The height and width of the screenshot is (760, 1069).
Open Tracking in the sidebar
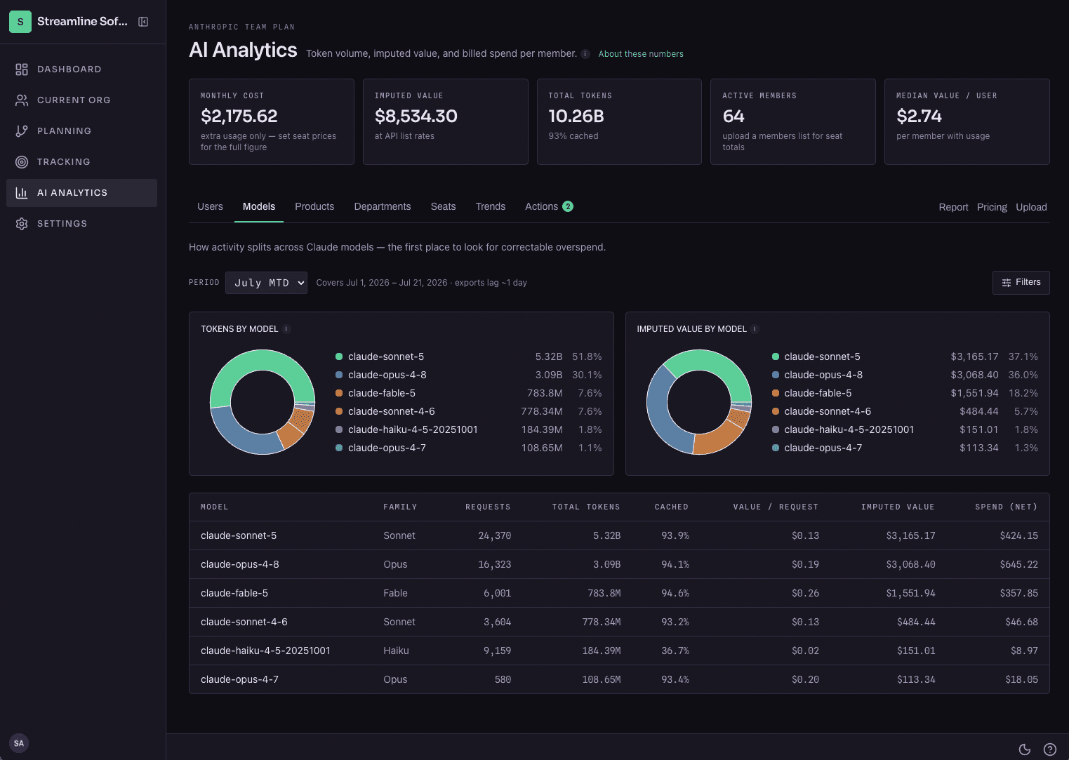tap(81, 162)
